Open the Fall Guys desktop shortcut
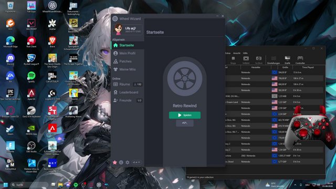 (x=31, y=7)
